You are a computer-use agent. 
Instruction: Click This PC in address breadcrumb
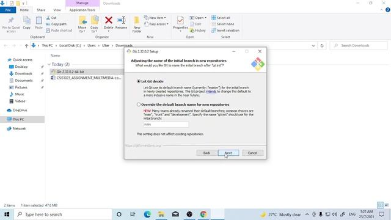click(x=47, y=46)
